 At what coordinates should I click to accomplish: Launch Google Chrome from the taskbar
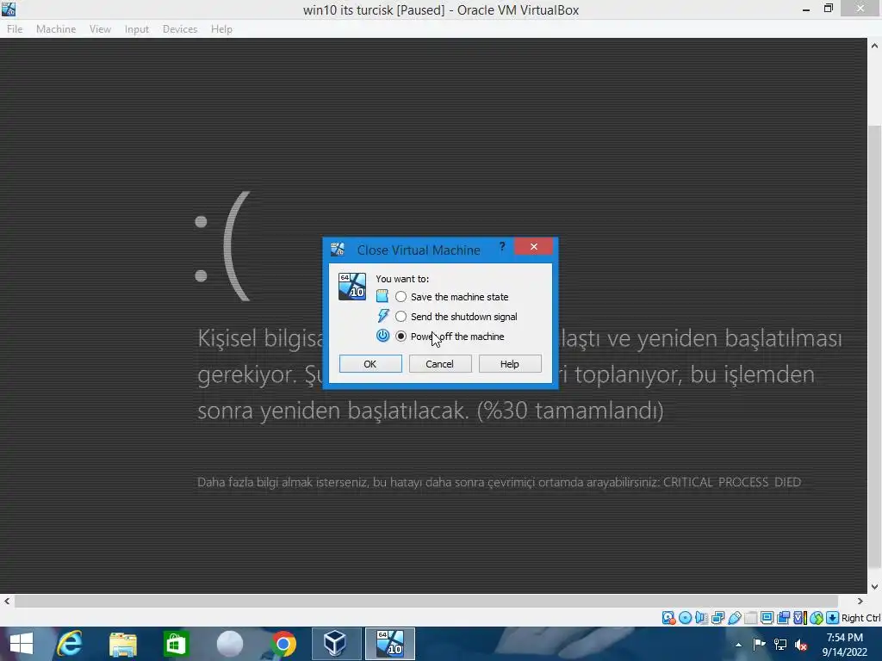coord(283,644)
